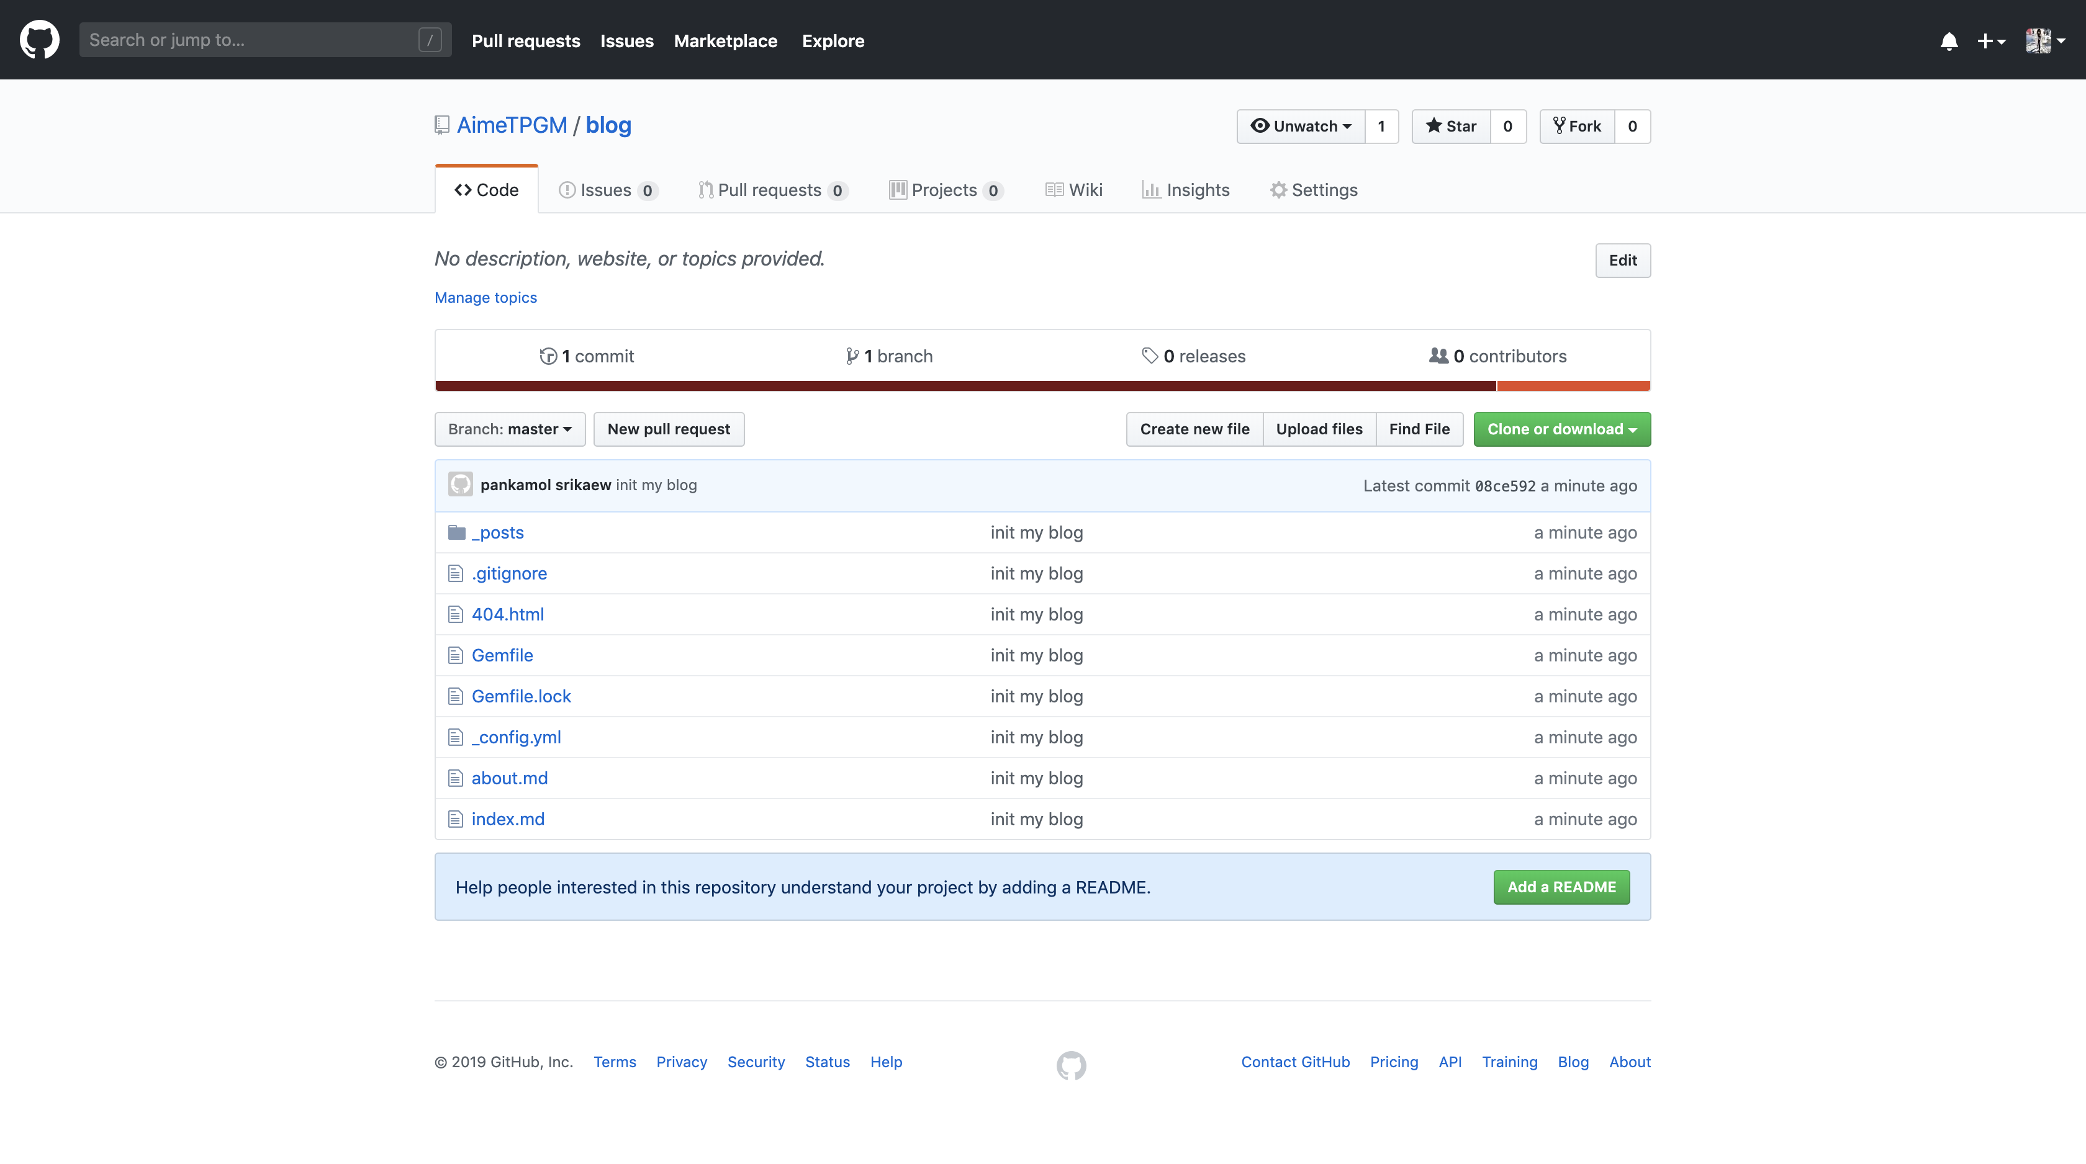This screenshot has width=2086, height=1164.
Task: Open user avatar profile menu
Action: coord(2046,40)
